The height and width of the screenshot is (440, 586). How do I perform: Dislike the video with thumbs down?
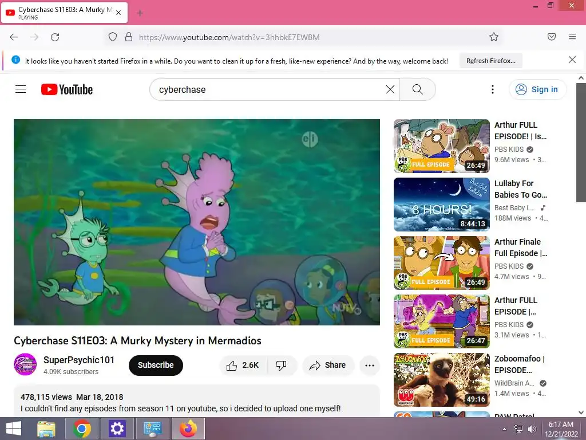282,365
